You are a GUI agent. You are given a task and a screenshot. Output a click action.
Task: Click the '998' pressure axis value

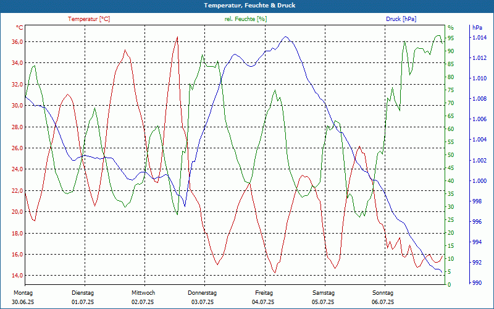pos(477,201)
